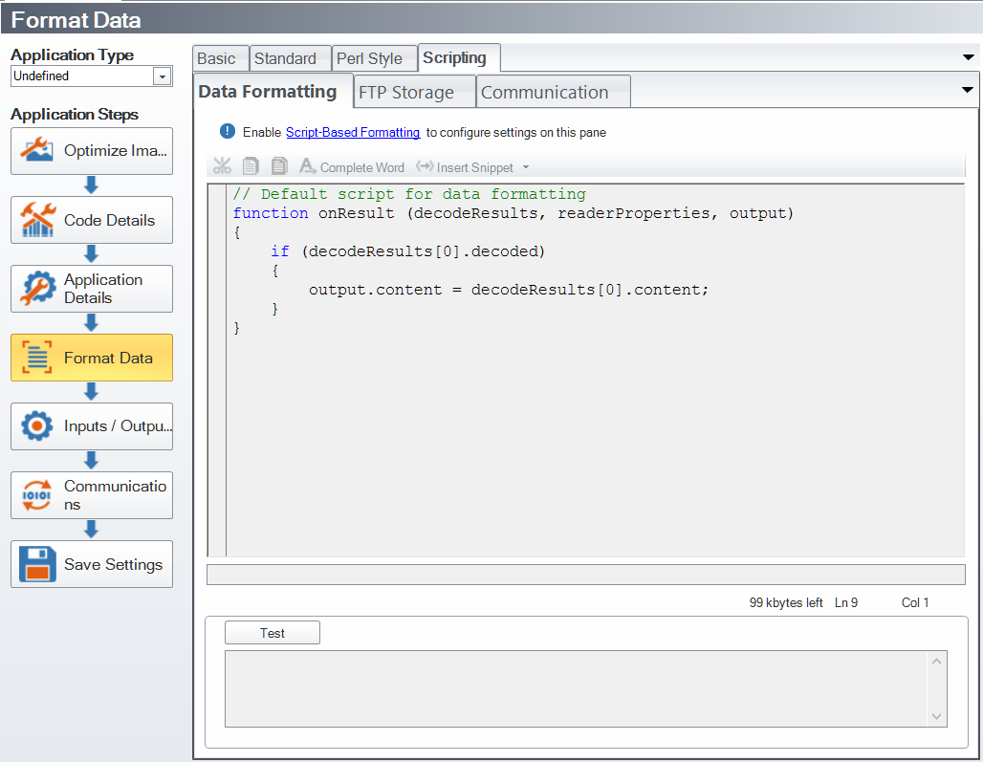Go to Application Details gear icon
983x762 pixels.
click(x=37, y=289)
